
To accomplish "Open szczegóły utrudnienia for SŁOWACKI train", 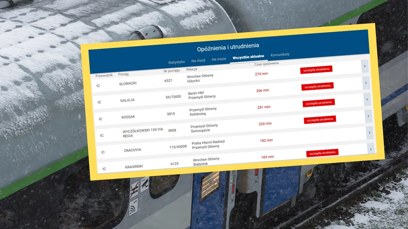I will pyautogui.click(x=316, y=69).
